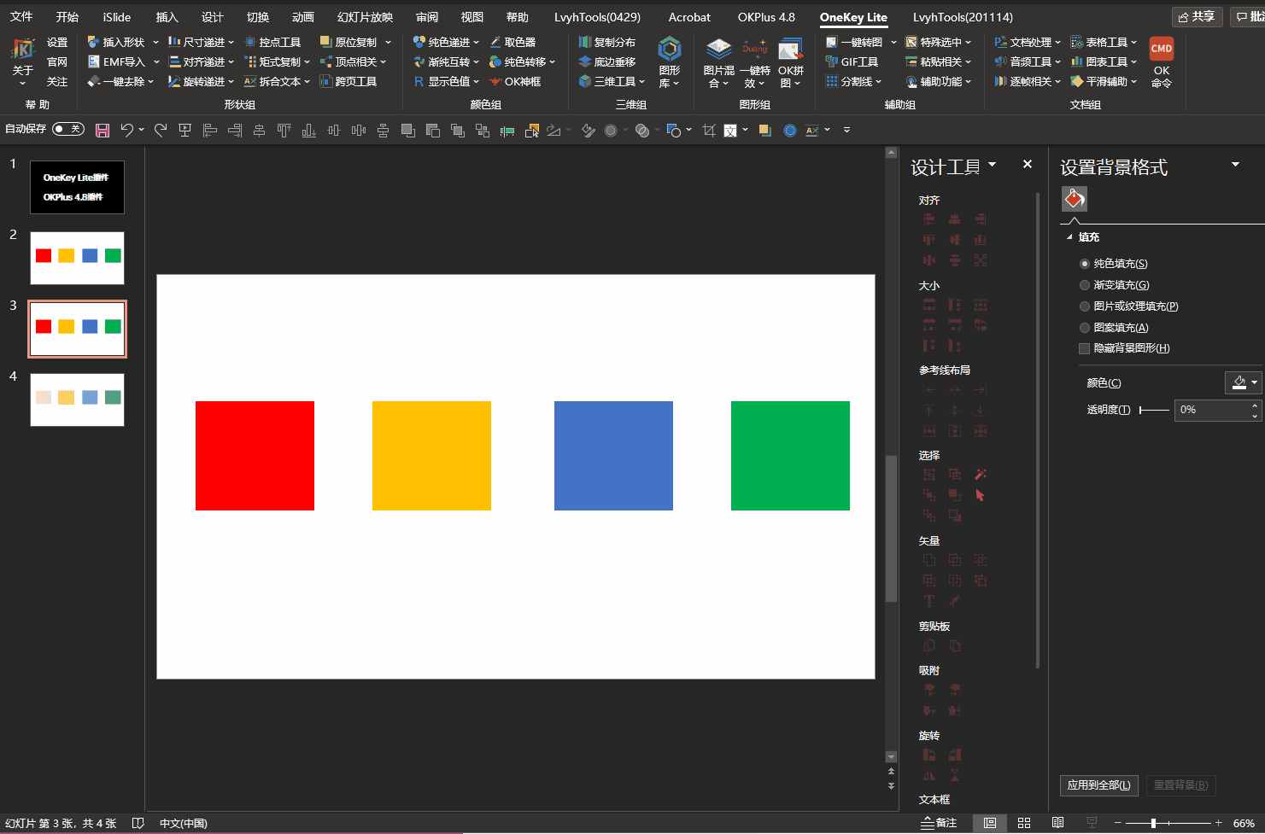Switch to reading view in status bar

1057,823
